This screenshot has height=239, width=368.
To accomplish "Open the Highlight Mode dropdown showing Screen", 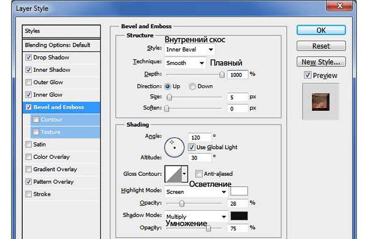I will point(196,192).
